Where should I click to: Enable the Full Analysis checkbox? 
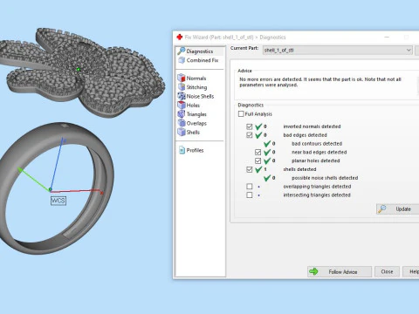(241, 113)
